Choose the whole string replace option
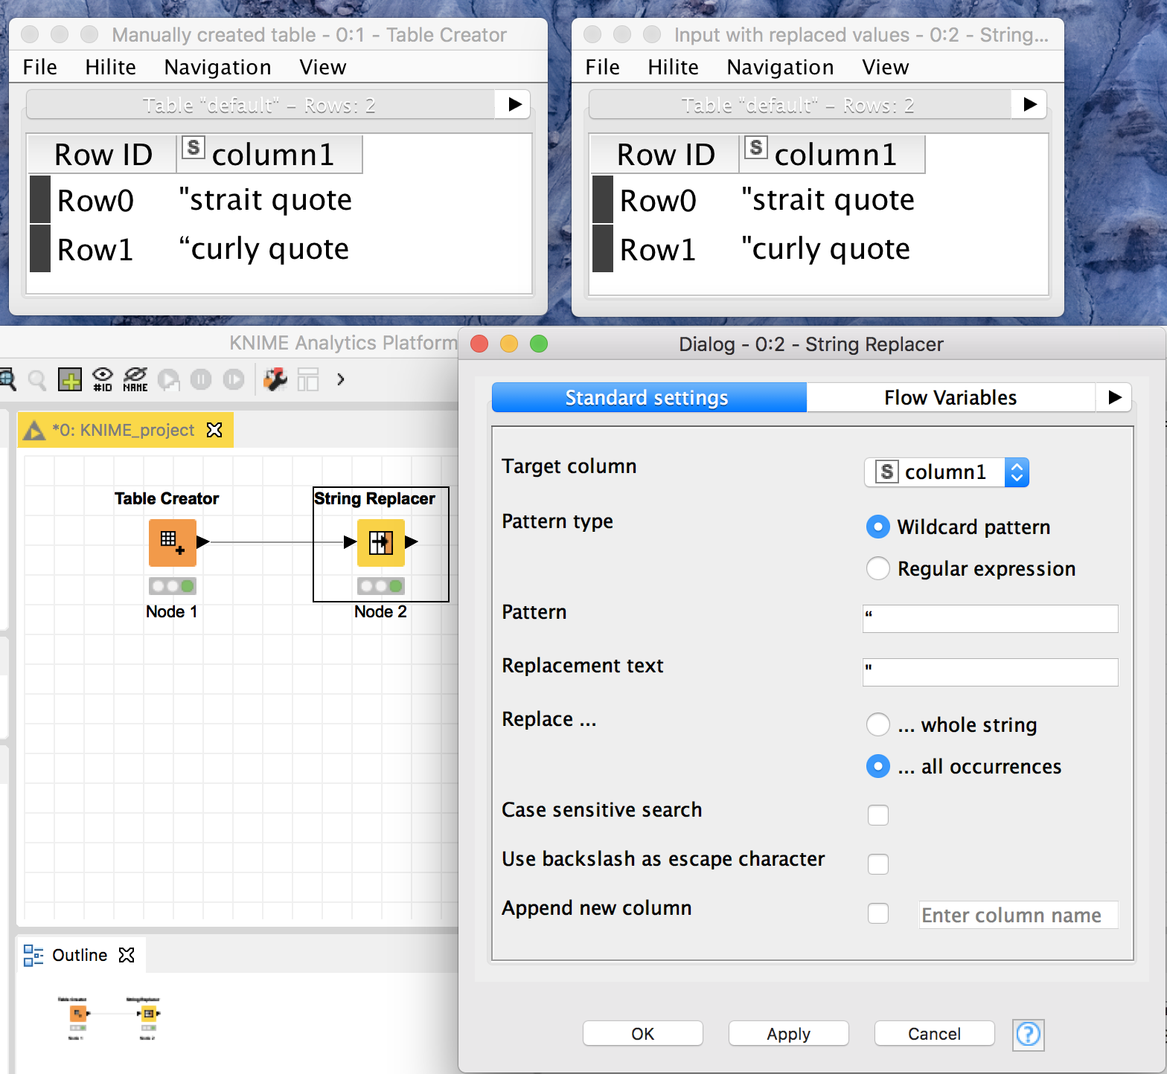This screenshot has width=1167, height=1074. [878, 725]
